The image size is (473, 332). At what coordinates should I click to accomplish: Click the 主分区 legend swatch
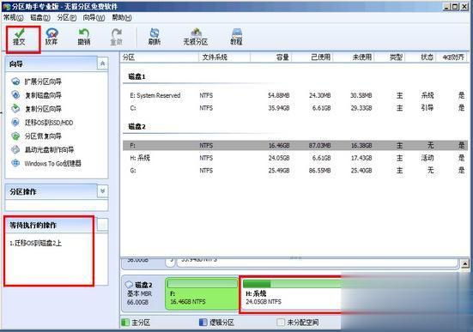point(124,323)
